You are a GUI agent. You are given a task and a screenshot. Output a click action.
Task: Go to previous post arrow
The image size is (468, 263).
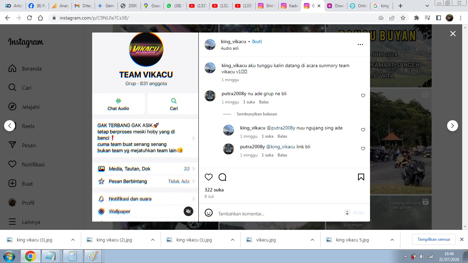tap(10, 126)
